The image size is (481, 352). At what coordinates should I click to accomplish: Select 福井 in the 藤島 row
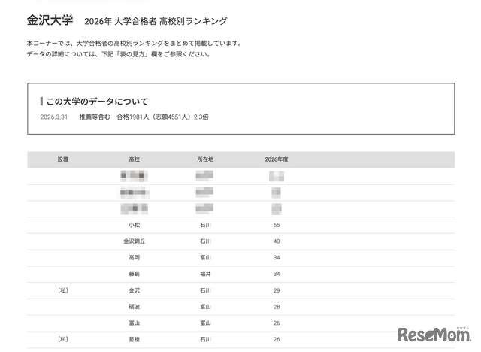click(205, 274)
